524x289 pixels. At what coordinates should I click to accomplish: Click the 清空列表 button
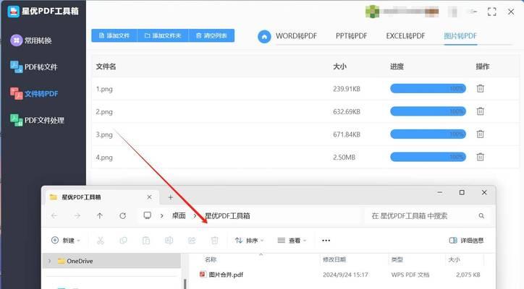tap(211, 35)
